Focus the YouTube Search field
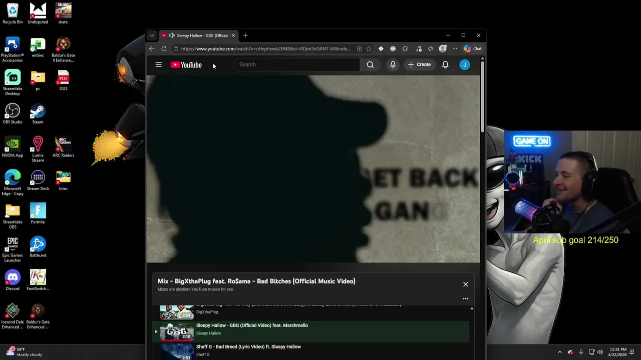The height and width of the screenshot is (360, 641). point(297,64)
